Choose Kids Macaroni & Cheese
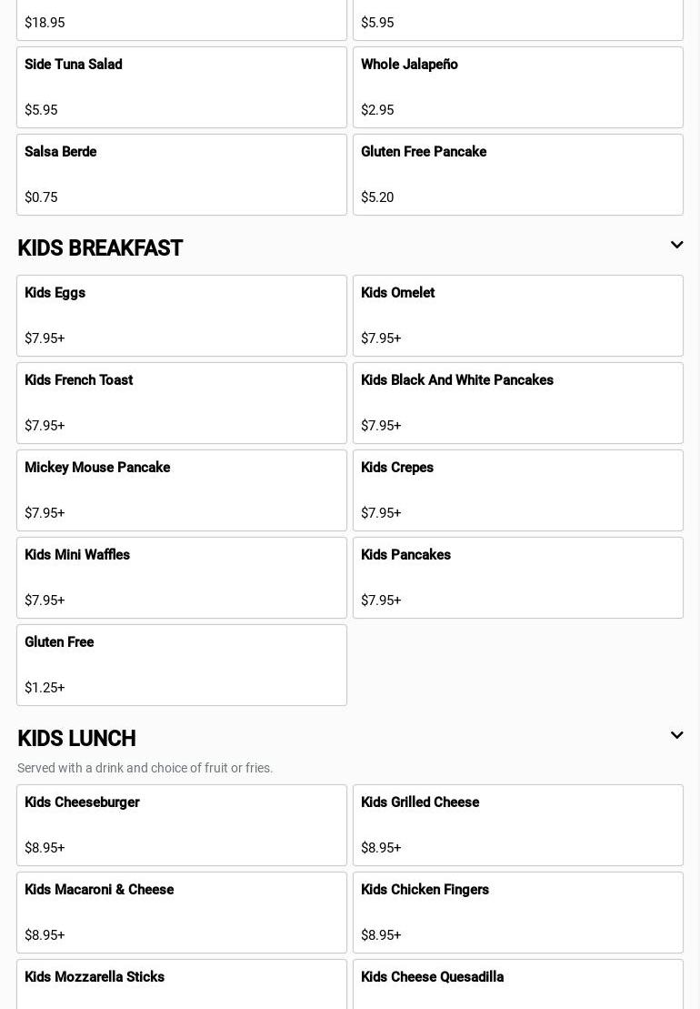Screen dimensions: 700x1009 click(182, 913)
